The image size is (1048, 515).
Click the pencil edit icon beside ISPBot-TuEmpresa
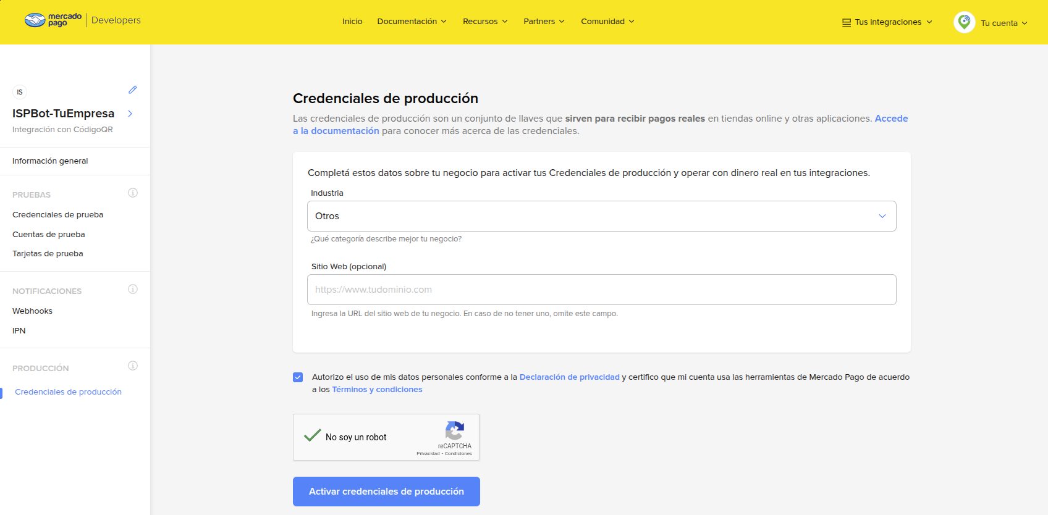coord(132,90)
